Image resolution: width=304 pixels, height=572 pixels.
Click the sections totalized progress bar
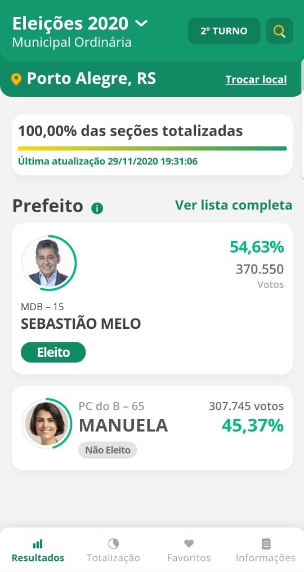point(152,149)
